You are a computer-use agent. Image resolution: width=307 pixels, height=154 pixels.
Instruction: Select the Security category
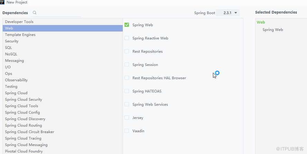tap(63, 41)
